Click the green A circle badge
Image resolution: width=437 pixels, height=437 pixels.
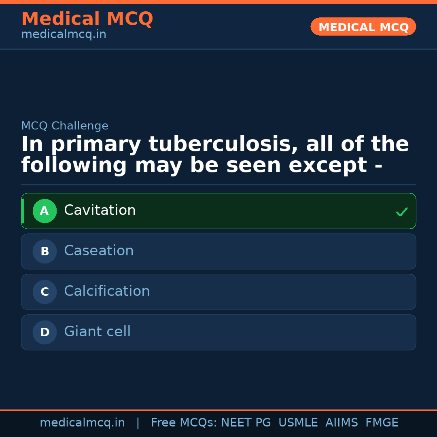[45, 211]
